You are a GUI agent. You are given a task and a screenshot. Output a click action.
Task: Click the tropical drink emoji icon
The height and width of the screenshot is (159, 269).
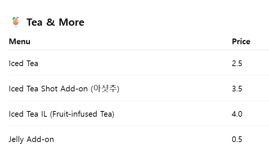[x=16, y=22]
